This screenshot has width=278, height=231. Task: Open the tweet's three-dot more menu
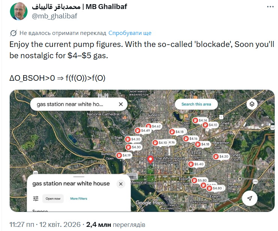270,7
